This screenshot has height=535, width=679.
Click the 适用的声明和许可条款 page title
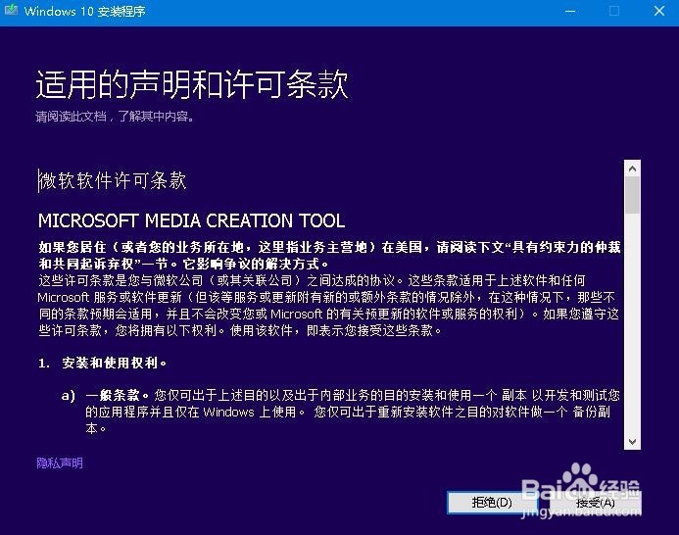192,84
